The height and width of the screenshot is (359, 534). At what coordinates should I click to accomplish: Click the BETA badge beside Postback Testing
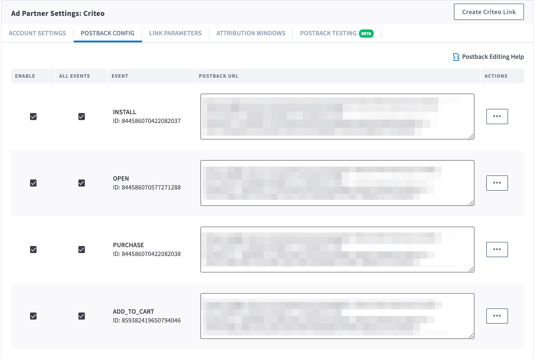point(366,34)
